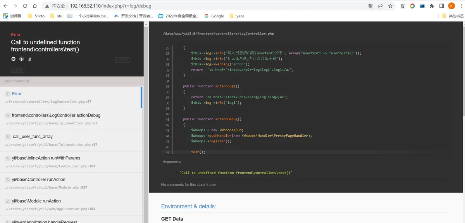465x223 pixels.
Task: Toggle the browser side panel
Action: point(442,6)
